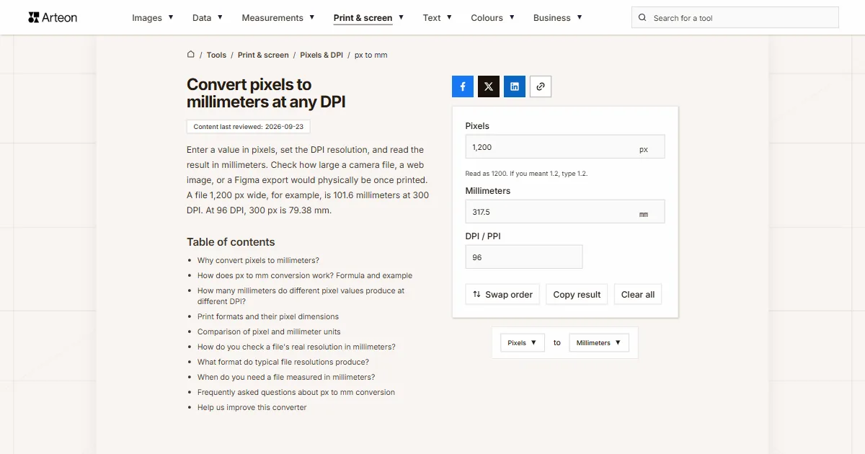
Task: Jump to checking a file's real resolution
Action: click(x=296, y=347)
